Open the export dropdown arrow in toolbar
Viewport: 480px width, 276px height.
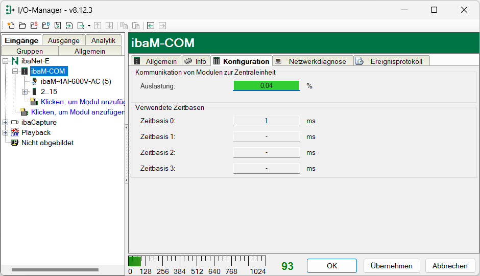[89, 26]
